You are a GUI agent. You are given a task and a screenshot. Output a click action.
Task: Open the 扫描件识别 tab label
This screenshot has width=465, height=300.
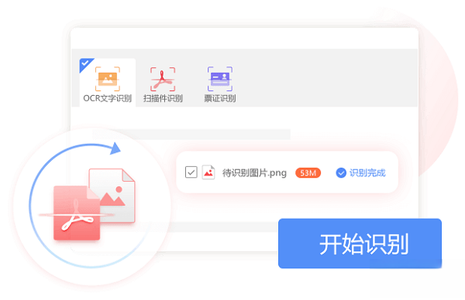click(163, 98)
